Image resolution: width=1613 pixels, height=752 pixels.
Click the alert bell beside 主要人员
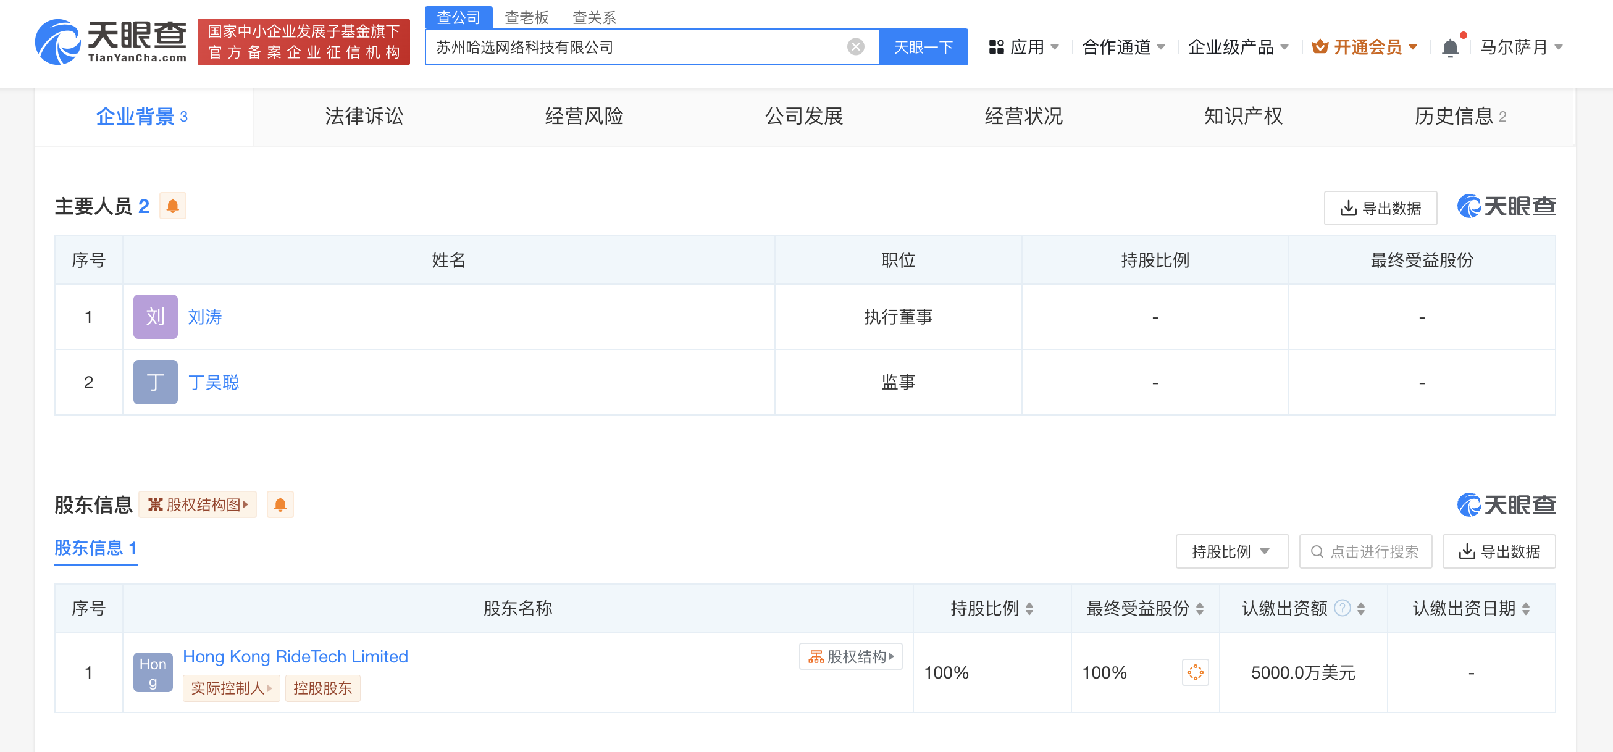tap(173, 206)
